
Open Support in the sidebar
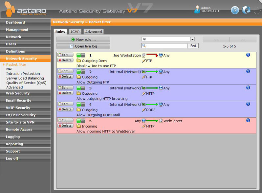[25, 151]
